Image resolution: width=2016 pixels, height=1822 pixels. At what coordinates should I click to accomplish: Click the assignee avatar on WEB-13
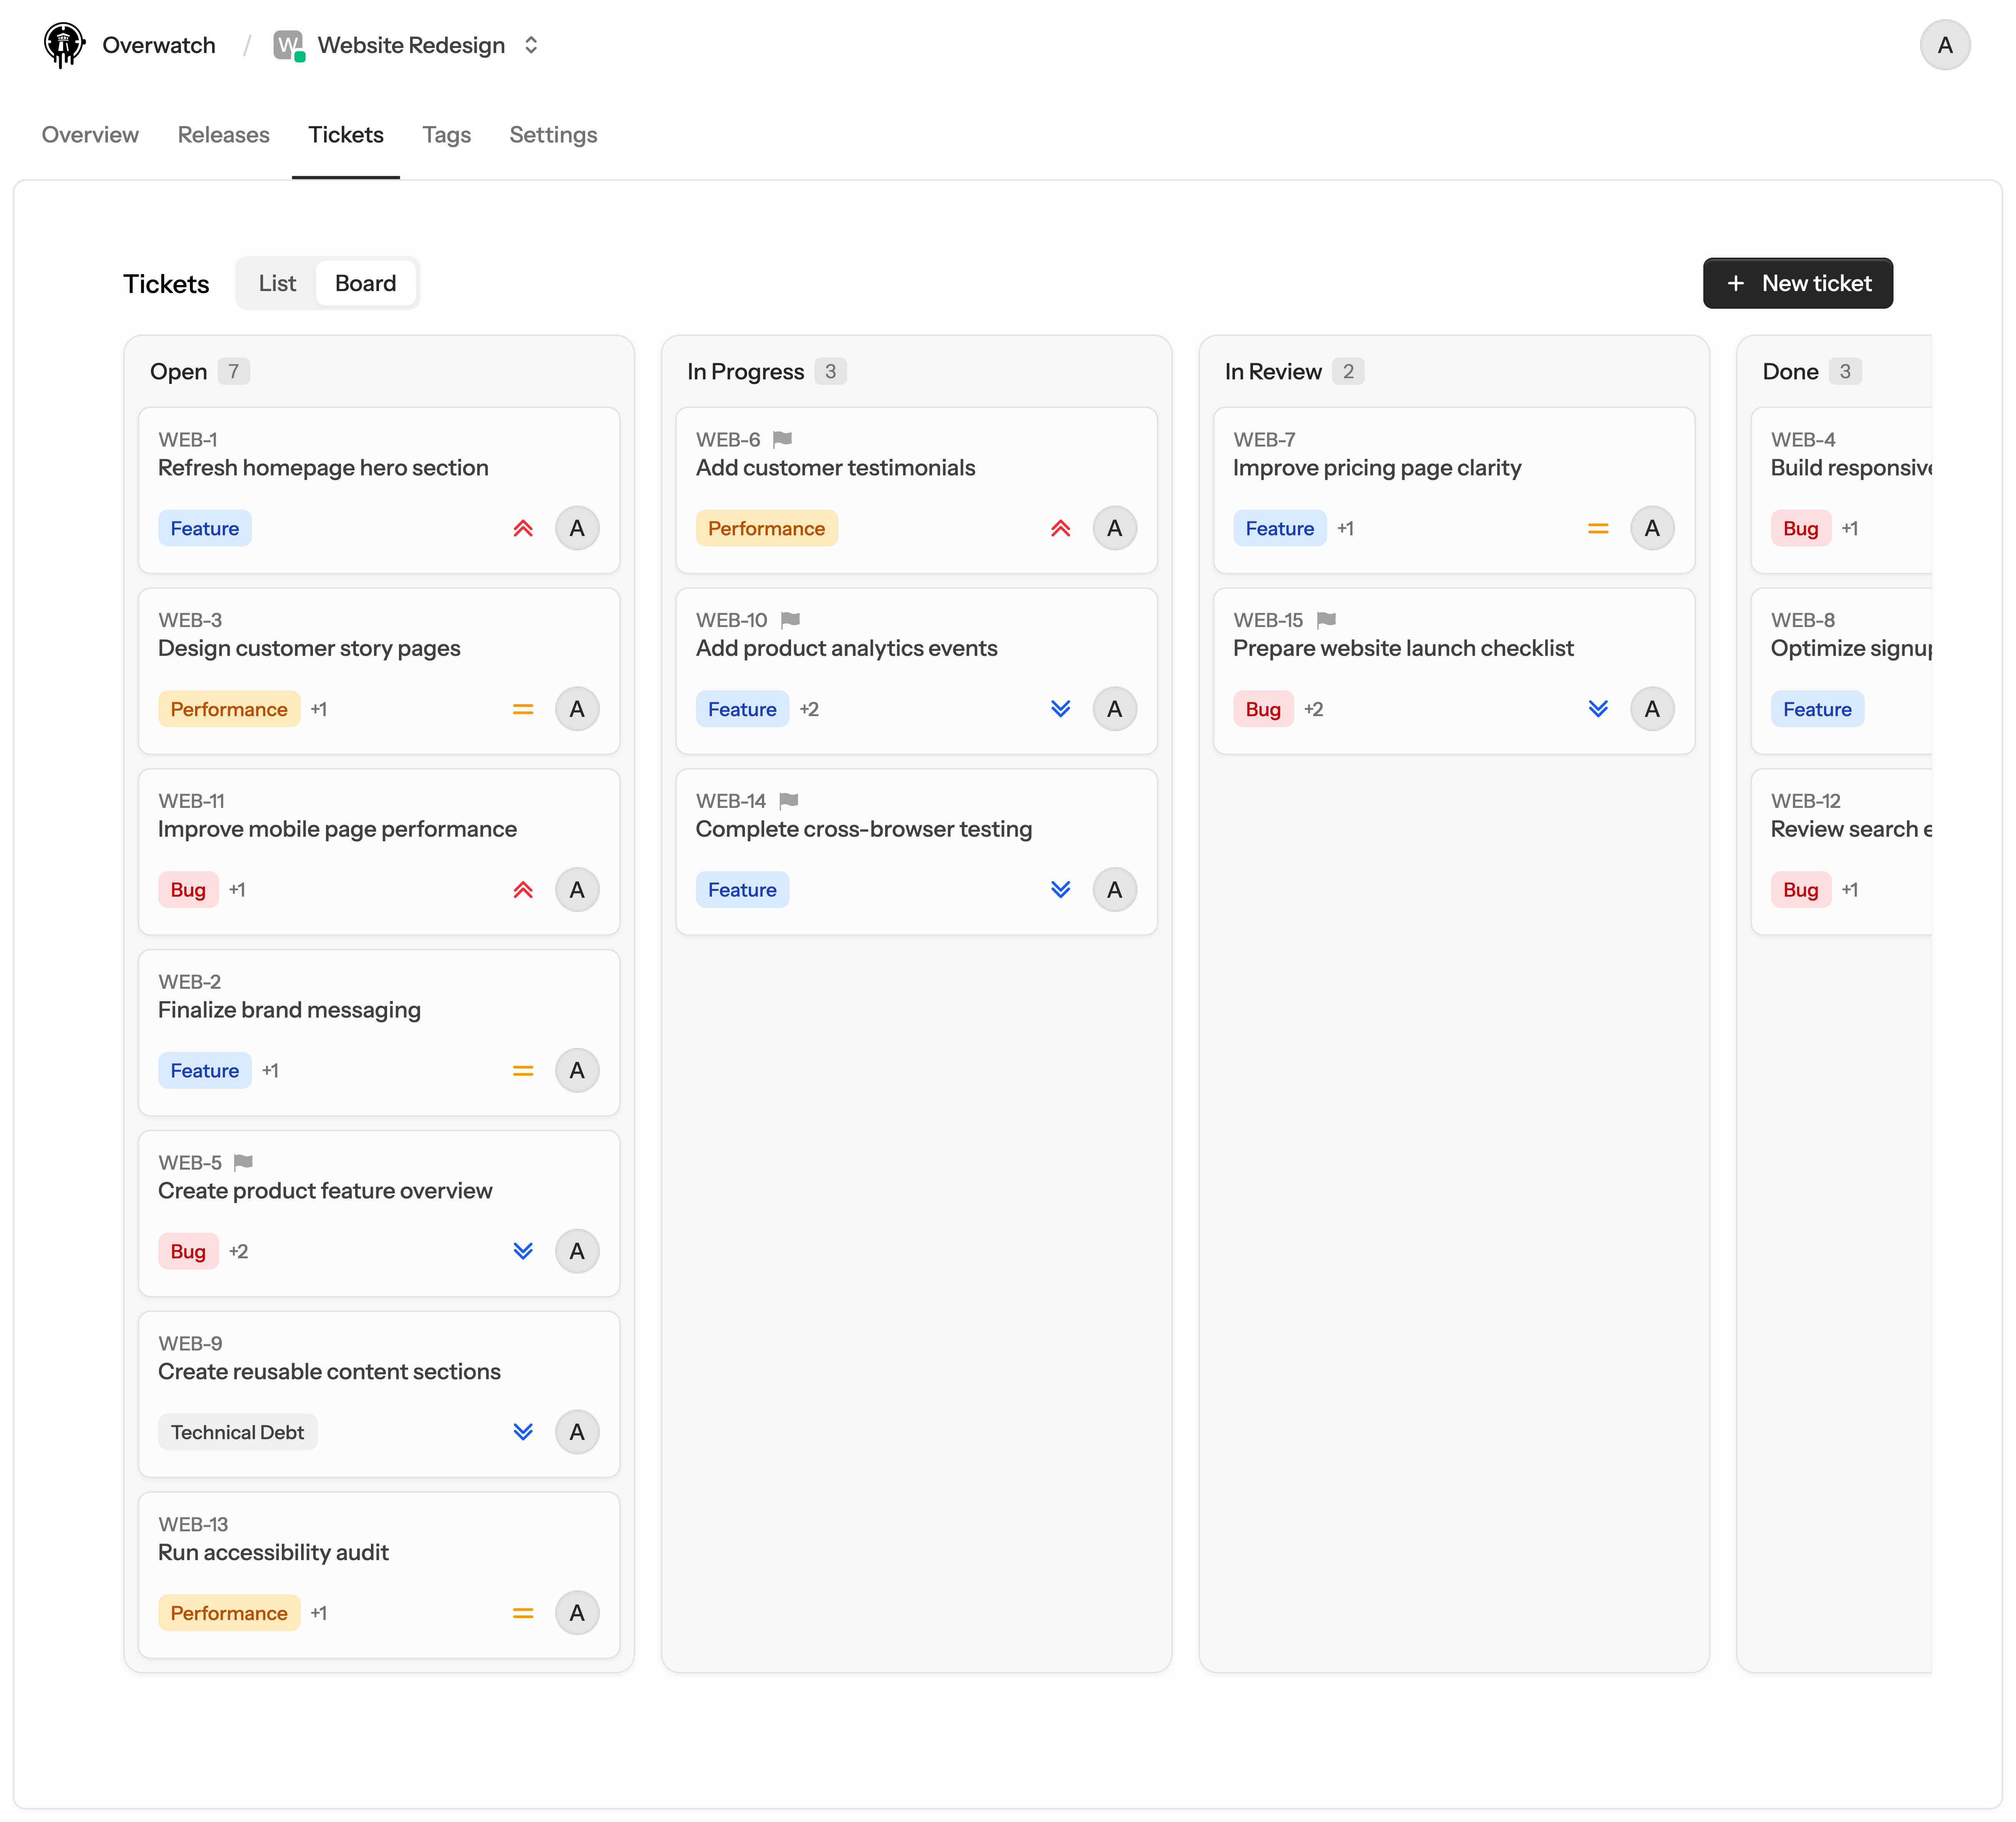pos(577,1613)
